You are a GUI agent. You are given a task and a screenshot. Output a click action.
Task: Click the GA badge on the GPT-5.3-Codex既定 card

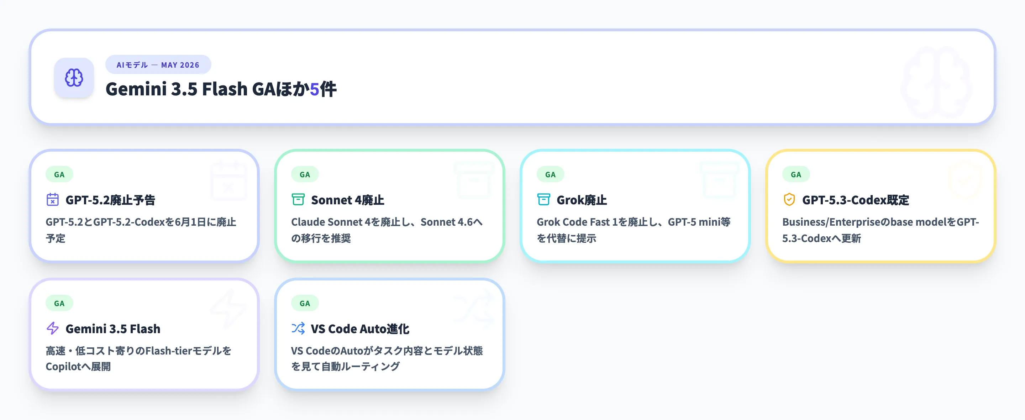[796, 174]
